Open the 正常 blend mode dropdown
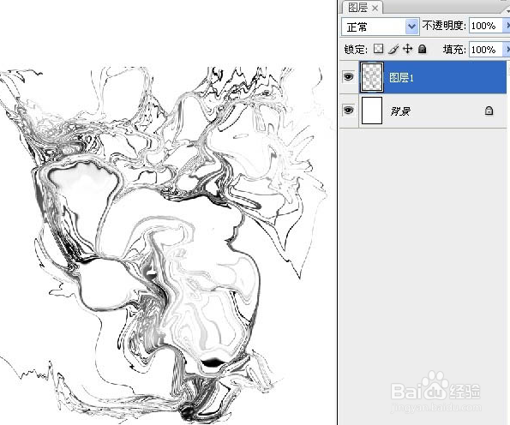This screenshot has width=510, height=425. point(380,27)
